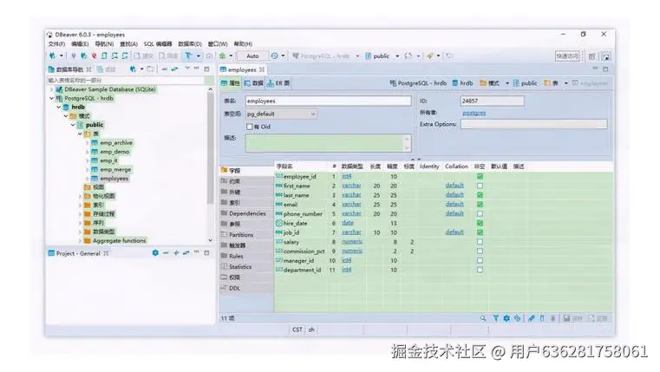Click the transaction mode T icon
Viewport: 660px width, 372px height.
[188, 55]
